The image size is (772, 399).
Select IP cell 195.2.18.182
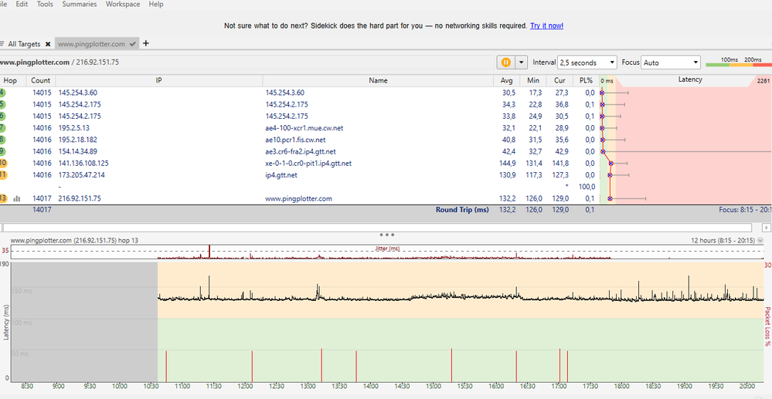tap(78, 140)
